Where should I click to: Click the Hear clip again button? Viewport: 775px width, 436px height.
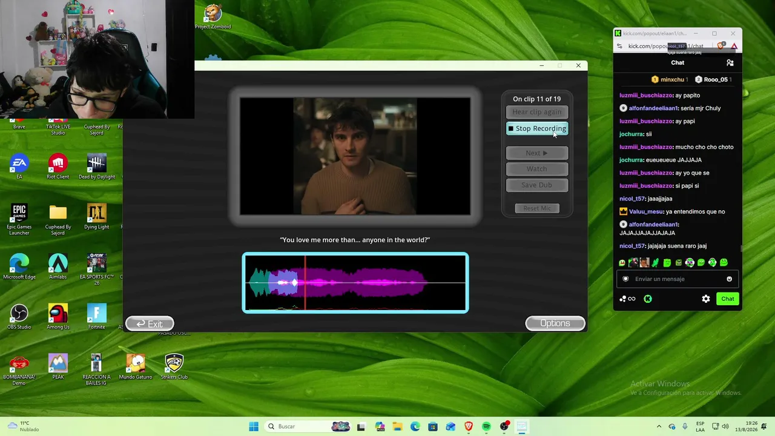click(x=537, y=112)
